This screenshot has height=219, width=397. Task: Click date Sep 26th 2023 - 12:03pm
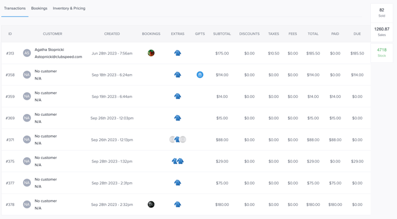click(x=112, y=118)
